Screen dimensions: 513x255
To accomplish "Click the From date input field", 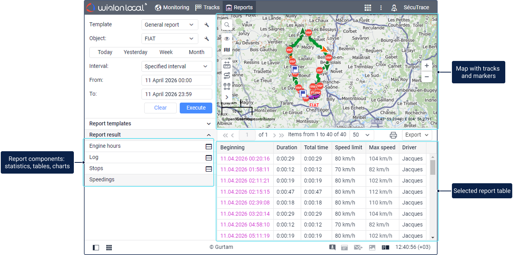I will 177,80.
